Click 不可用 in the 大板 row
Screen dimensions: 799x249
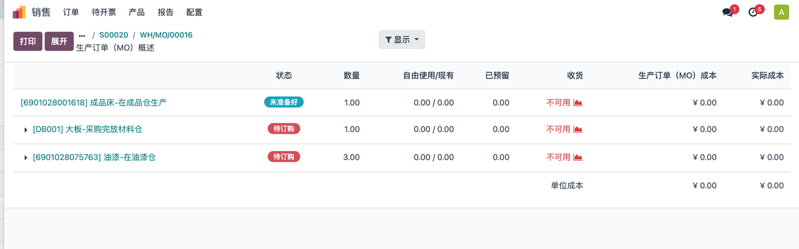tap(558, 129)
